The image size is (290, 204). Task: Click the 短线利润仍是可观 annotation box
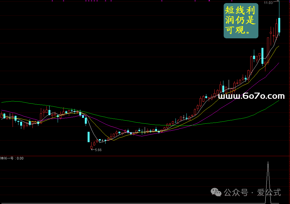click(241, 21)
